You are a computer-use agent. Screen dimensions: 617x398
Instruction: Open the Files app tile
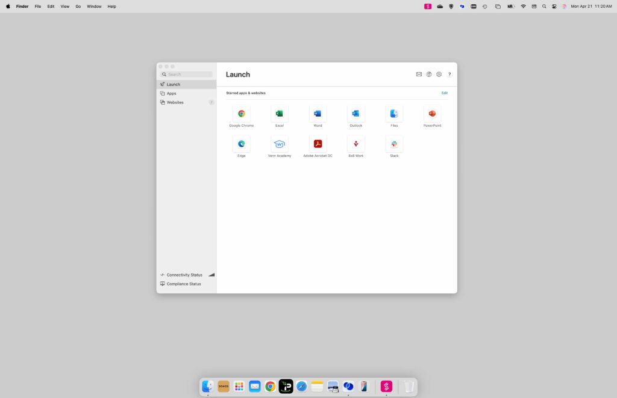[394, 114]
